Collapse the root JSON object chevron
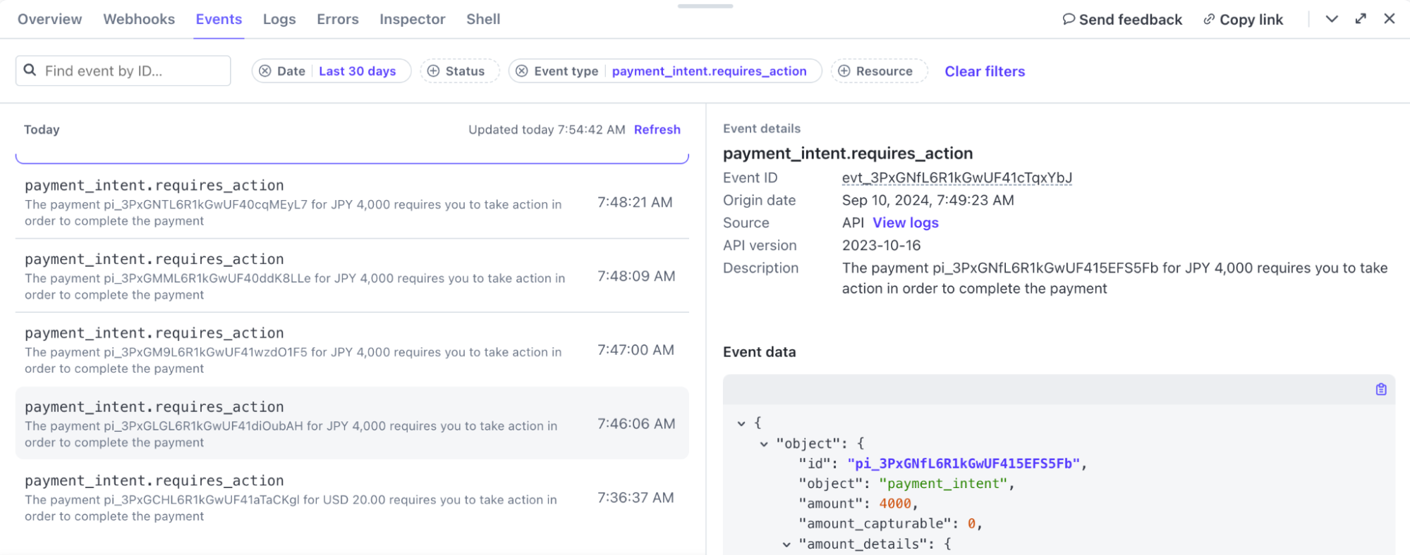Viewport: 1410px width, 555px height. 741,423
